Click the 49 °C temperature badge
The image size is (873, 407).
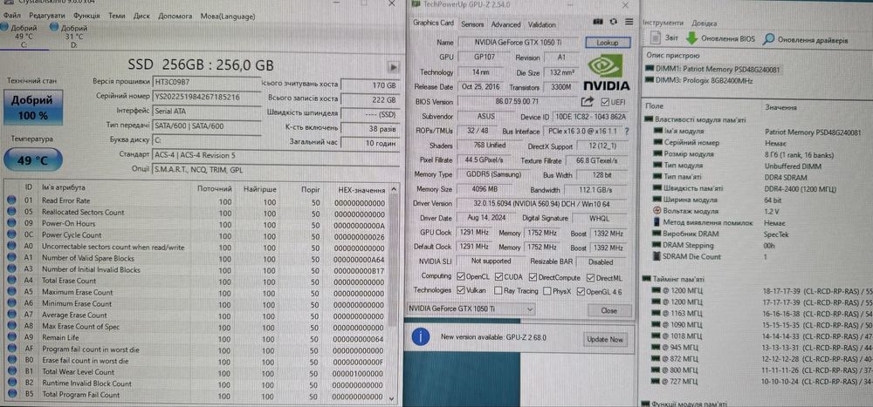pos(33,160)
